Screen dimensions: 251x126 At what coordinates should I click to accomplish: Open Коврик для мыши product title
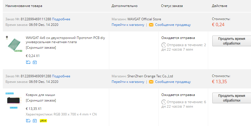pos(40,95)
